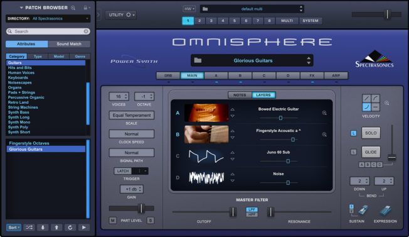Screen dimensions: 409x237
Task: Toggle glide for layer A
Action: coord(361,165)
